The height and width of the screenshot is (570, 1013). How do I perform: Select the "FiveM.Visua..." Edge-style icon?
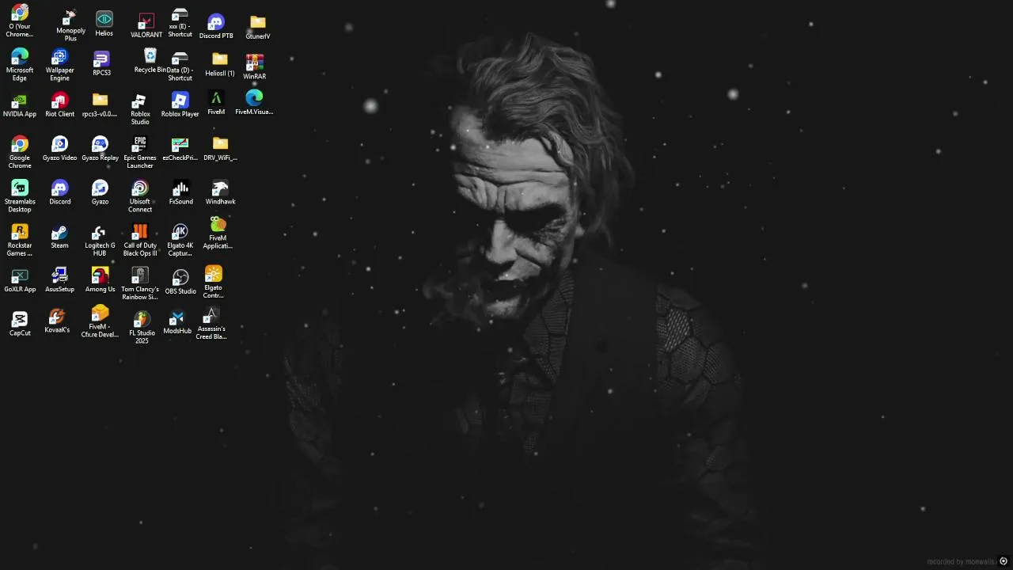click(254, 103)
